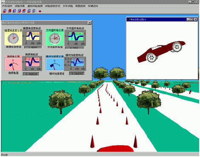Click the lateral acceleration value field under the blue chart
The height and width of the screenshot is (157, 200).
[77, 74]
